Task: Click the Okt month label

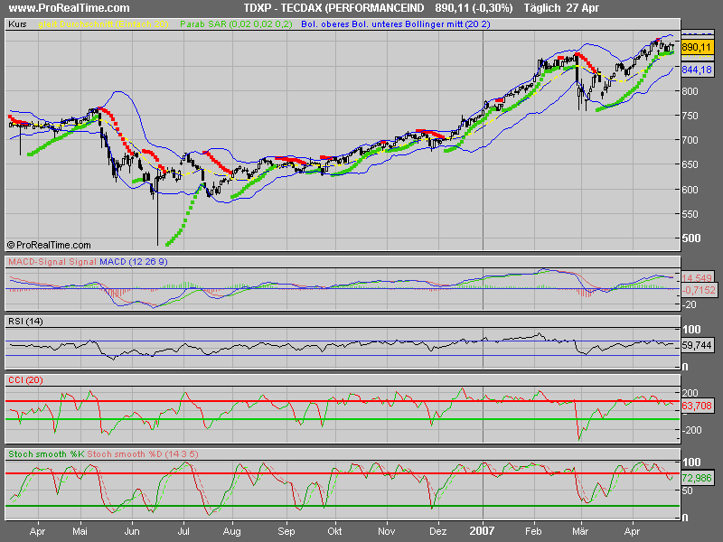Action: pos(334,531)
